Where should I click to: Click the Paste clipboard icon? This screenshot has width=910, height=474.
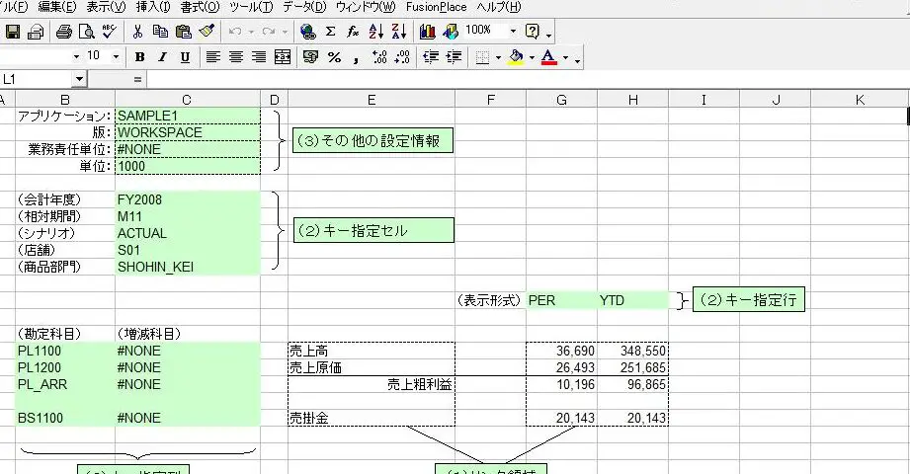(x=184, y=32)
